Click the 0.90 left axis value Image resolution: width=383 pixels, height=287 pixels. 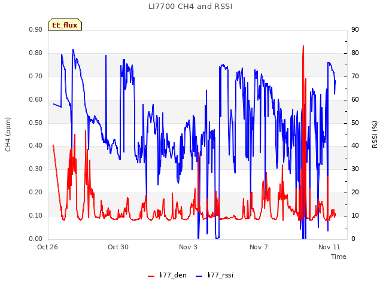(x=36, y=29)
